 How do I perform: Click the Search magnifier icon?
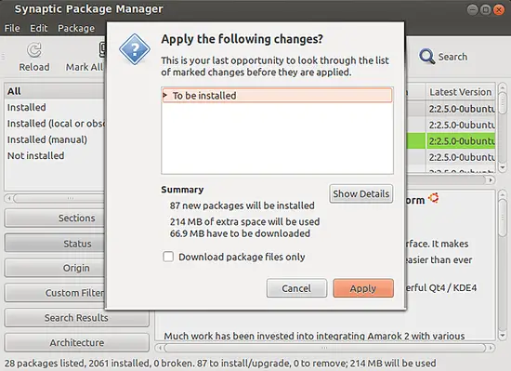pos(426,57)
